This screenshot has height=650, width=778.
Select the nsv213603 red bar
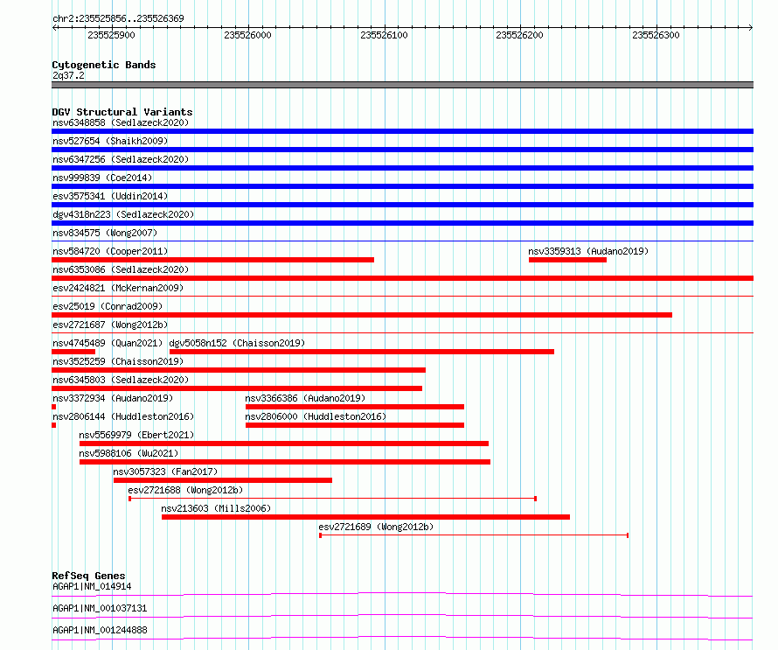tap(365, 517)
